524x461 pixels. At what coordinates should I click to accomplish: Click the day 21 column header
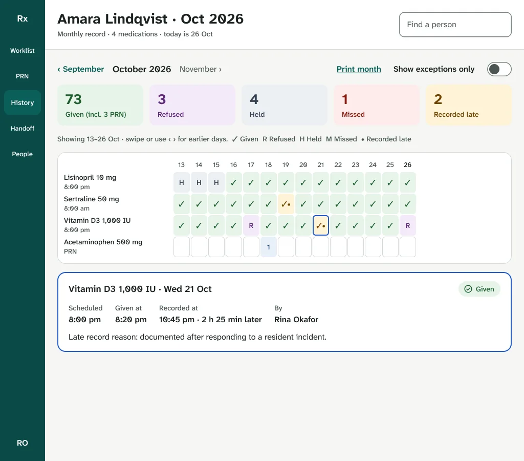pos(321,165)
